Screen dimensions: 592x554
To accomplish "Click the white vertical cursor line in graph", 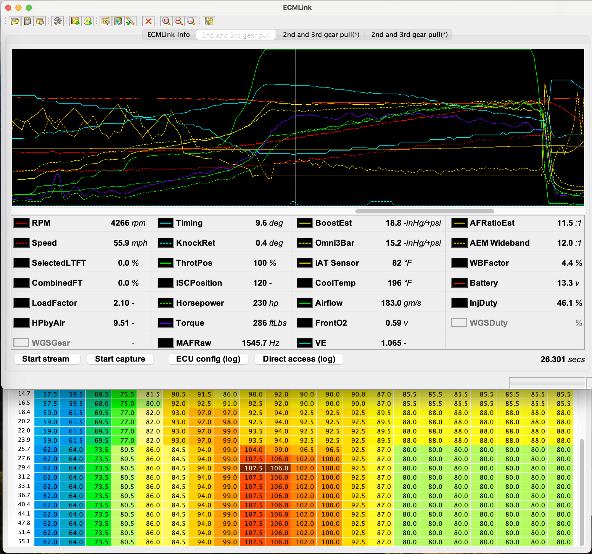I will [295, 127].
